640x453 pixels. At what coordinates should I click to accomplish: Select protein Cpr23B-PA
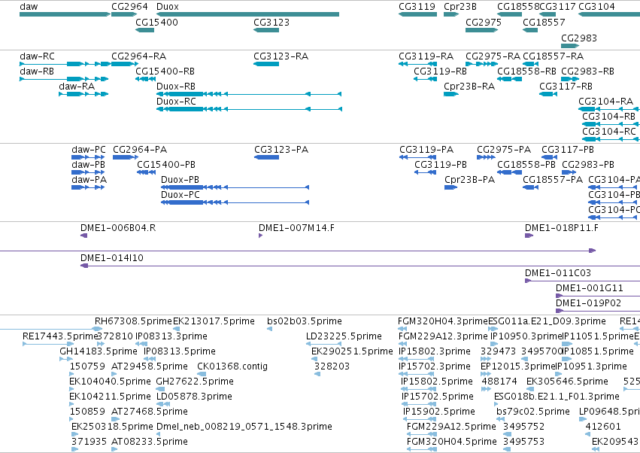pos(450,187)
